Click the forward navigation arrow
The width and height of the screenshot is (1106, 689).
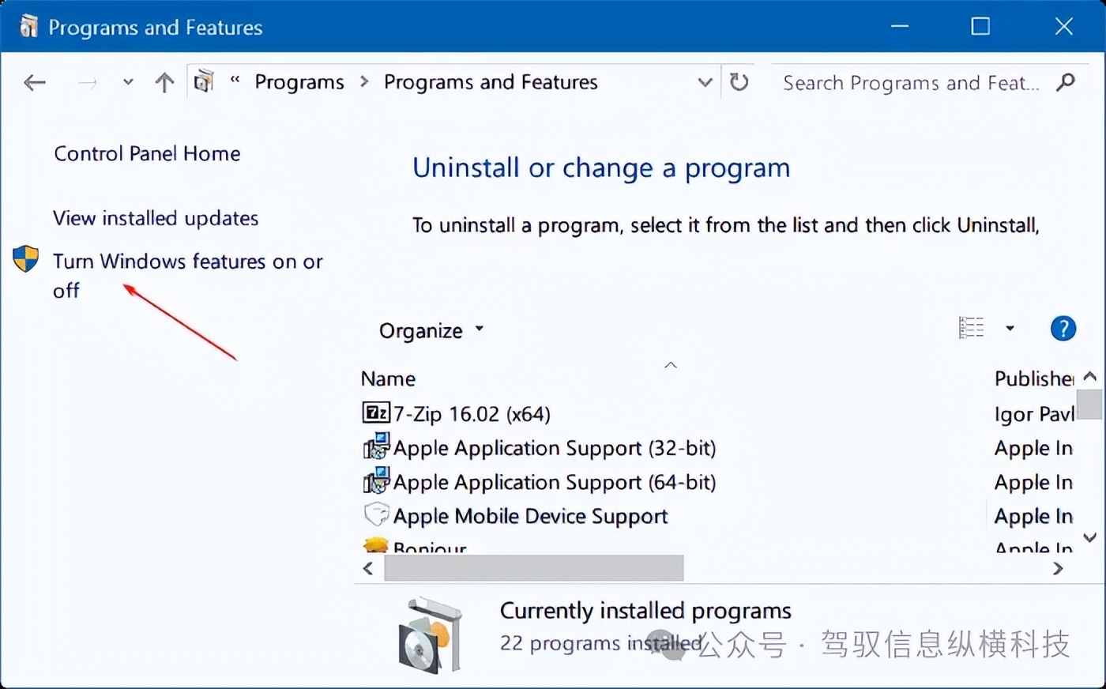[x=86, y=82]
